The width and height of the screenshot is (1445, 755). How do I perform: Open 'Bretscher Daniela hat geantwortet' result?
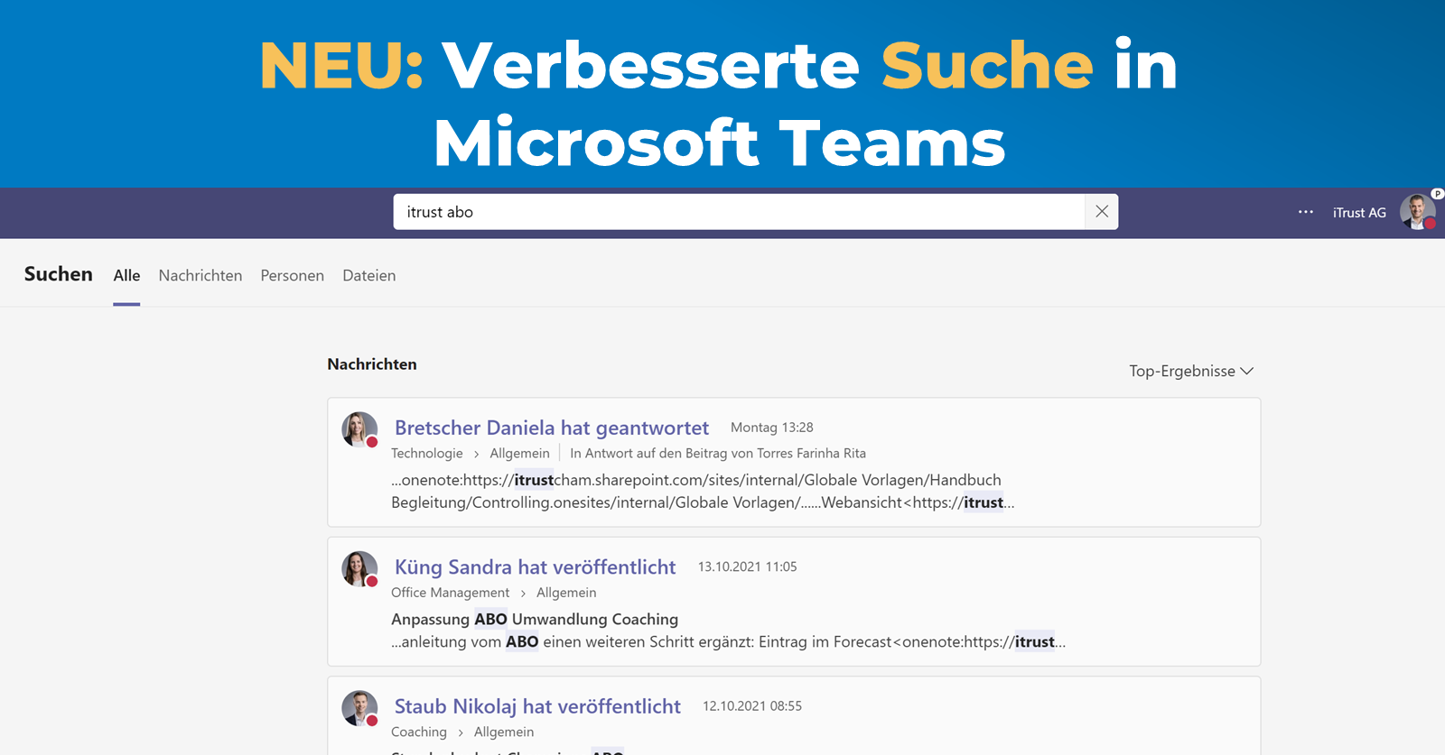[552, 428]
